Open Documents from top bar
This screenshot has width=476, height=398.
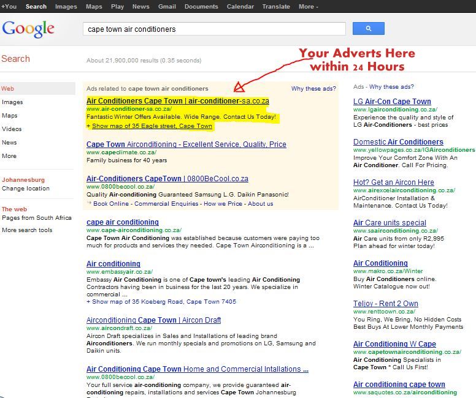(x=201, y=6)
